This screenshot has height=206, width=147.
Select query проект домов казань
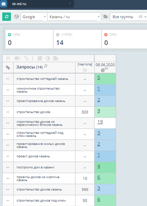click(x=33, y=156)
